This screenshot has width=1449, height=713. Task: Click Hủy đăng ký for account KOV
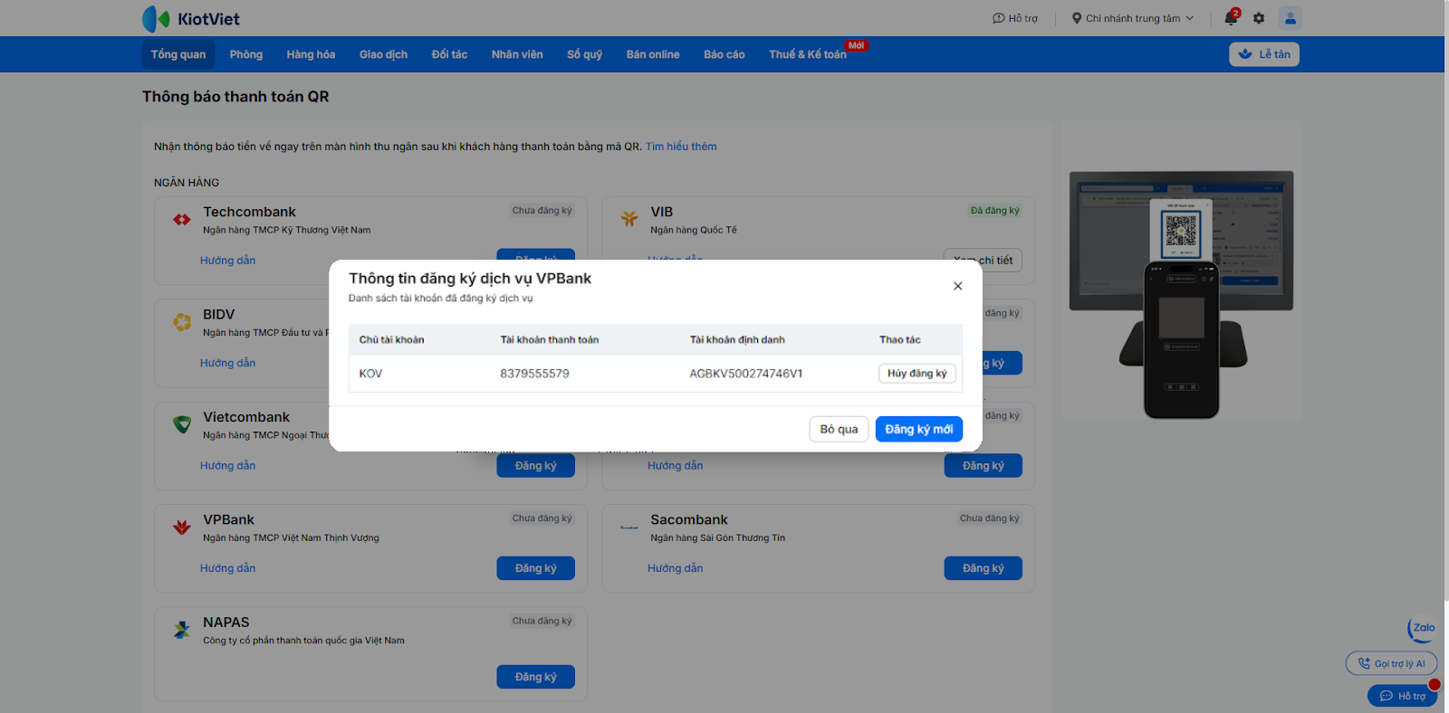click(917, 374)
